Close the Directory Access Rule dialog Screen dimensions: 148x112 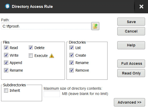(141, 7)
